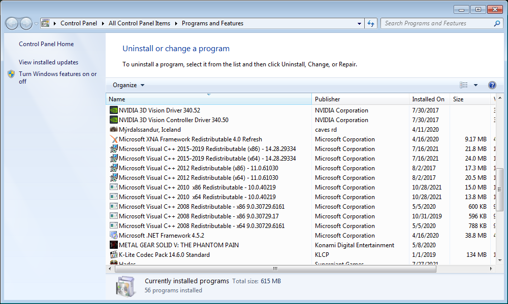
Task: Expand the arrow before Control Panel breadcrumb
Action: [x=55, y=23]
